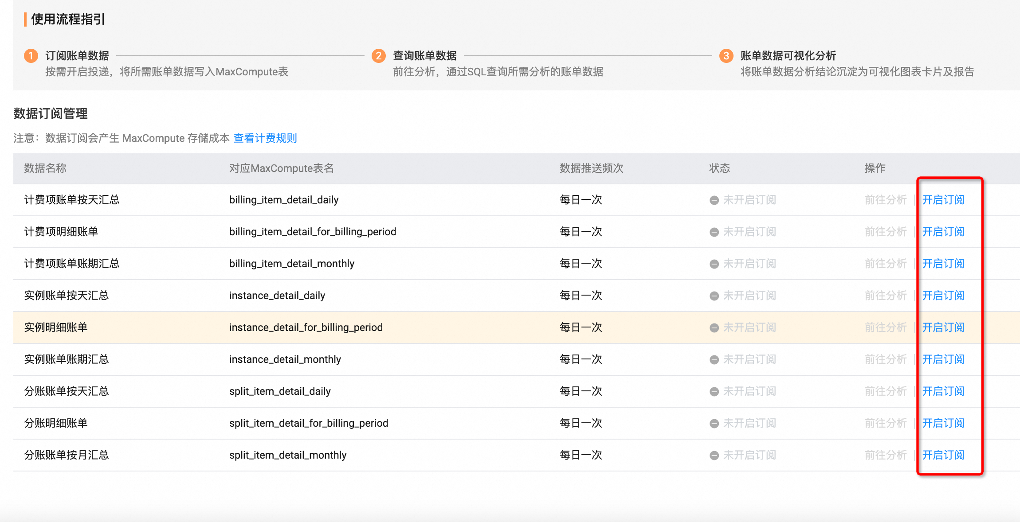Click status icon for split_item_detail_monthly row

(714, 456)
